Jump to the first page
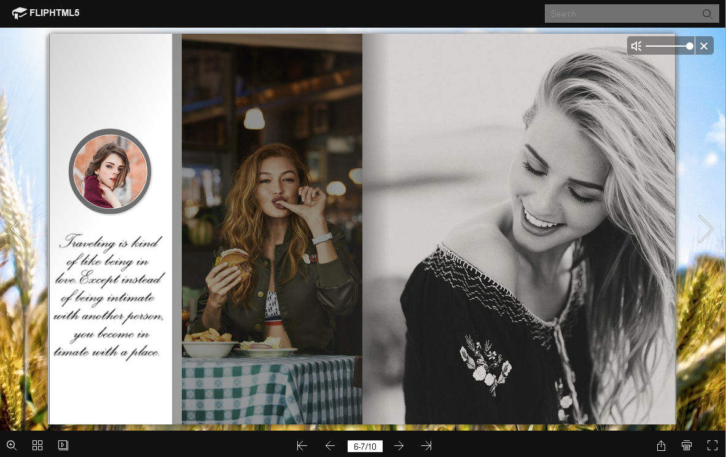 click(302, 446)
